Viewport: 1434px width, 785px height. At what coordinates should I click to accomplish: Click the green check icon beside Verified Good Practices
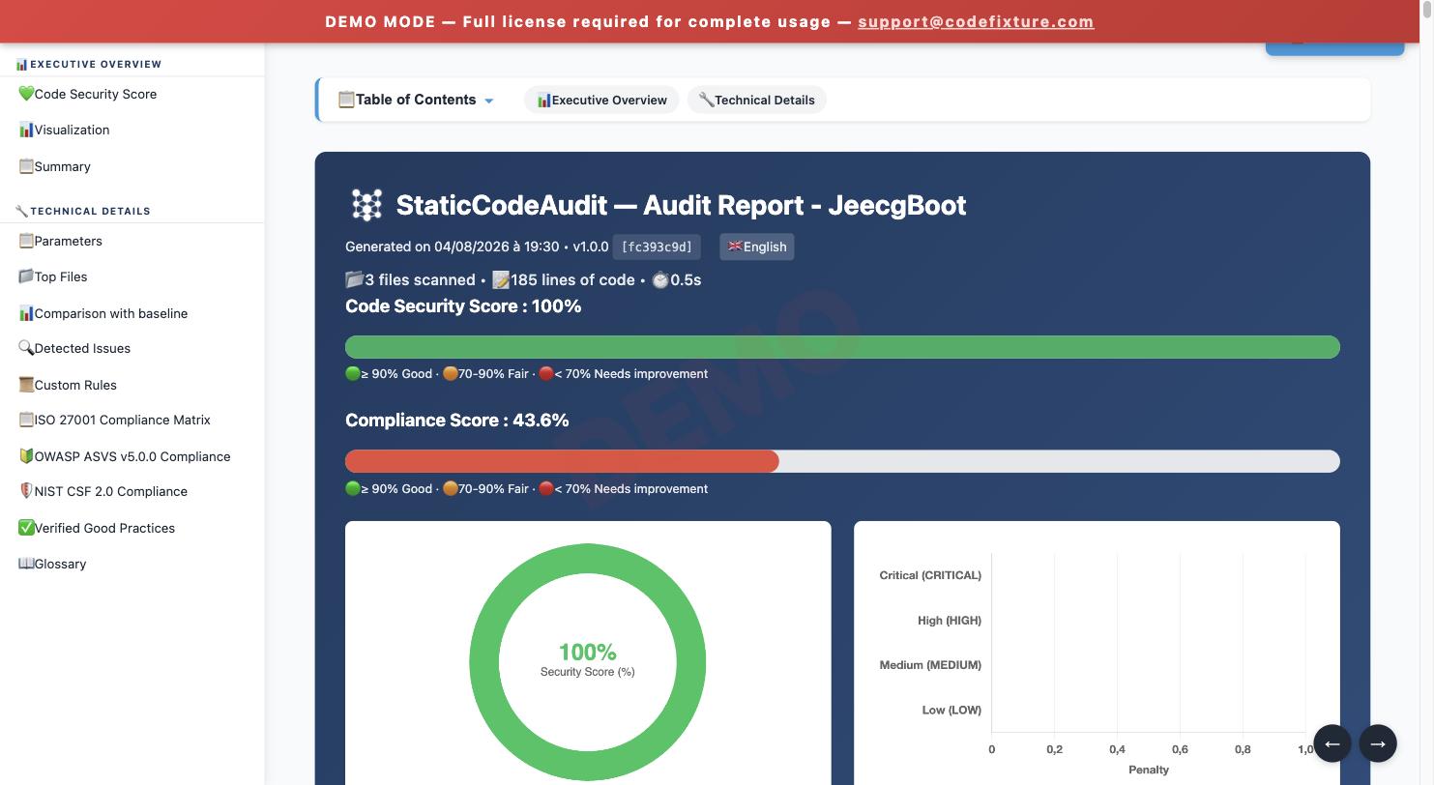[26, 528]
